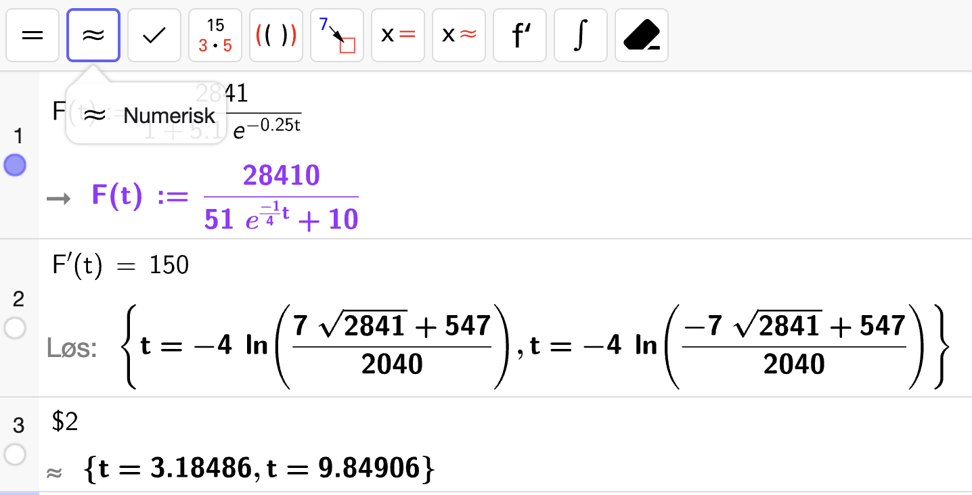
Task: Click the Integral tool
Action: coord(580,35)
